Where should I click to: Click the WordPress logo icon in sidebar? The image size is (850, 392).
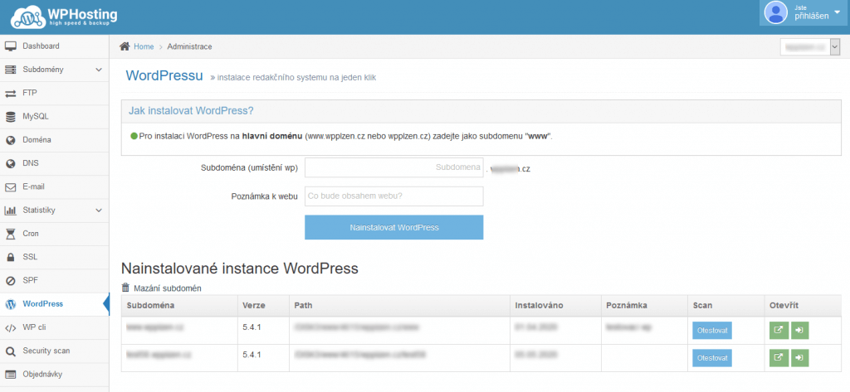10,304
